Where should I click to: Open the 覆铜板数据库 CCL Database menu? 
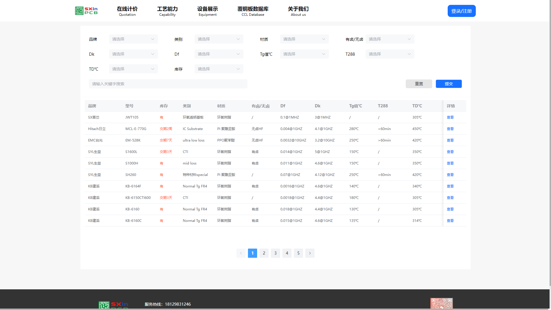click(253, 11)
